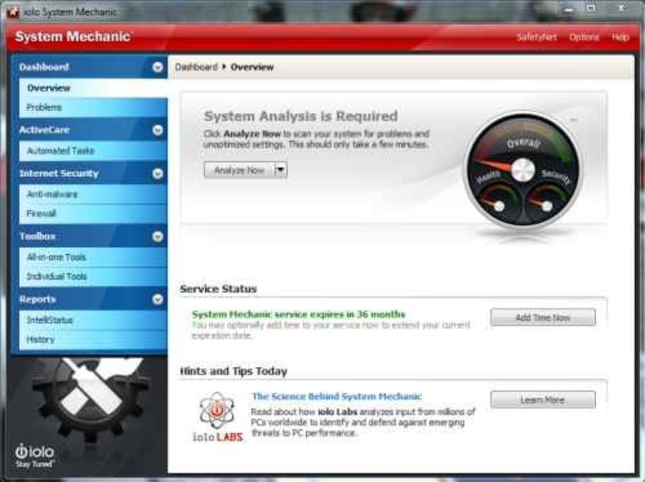The height and width of the screenshot is (482, 645).
Task: Click the Add Time Now button
Action: point(542,317)
